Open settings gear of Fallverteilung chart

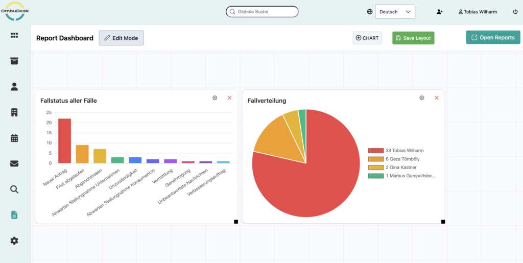tap(422, 98)
